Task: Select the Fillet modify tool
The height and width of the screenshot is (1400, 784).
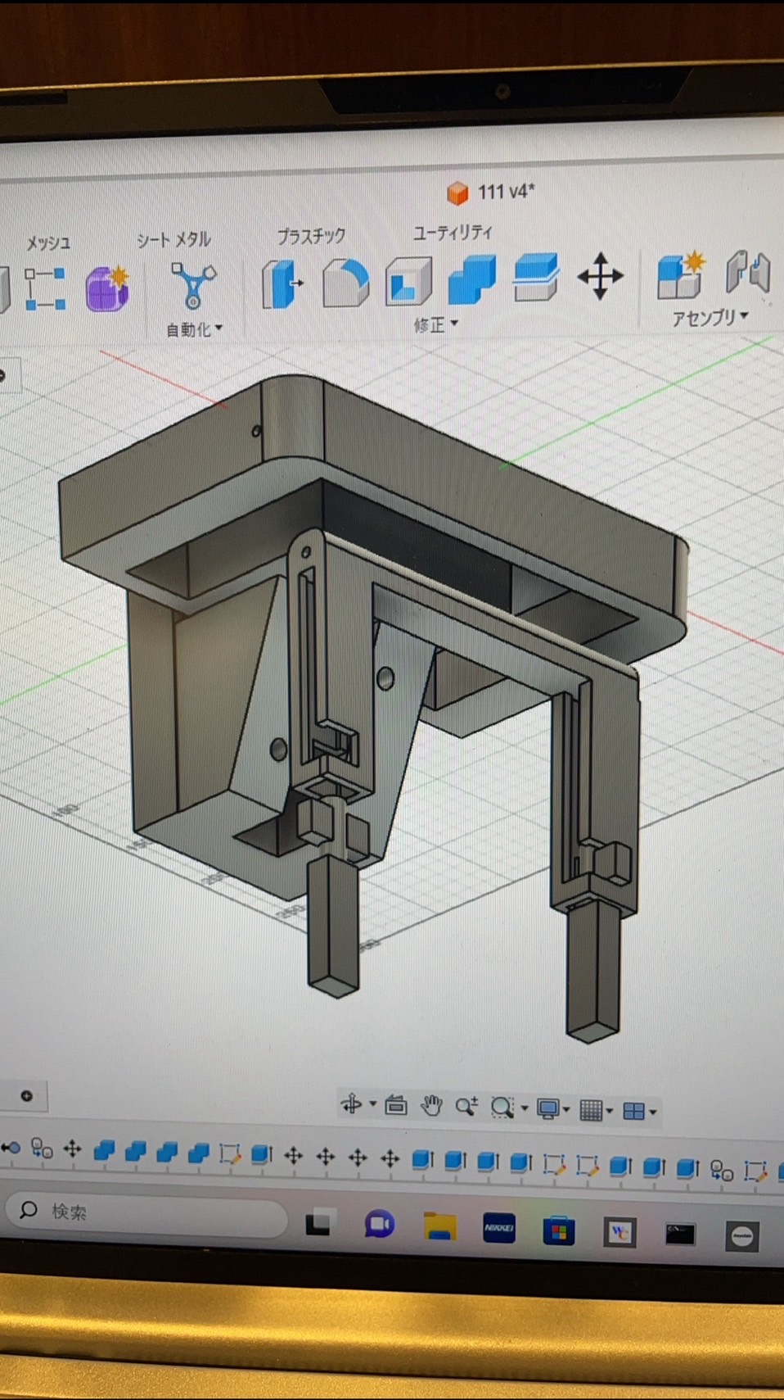Action: coord(345,283)
